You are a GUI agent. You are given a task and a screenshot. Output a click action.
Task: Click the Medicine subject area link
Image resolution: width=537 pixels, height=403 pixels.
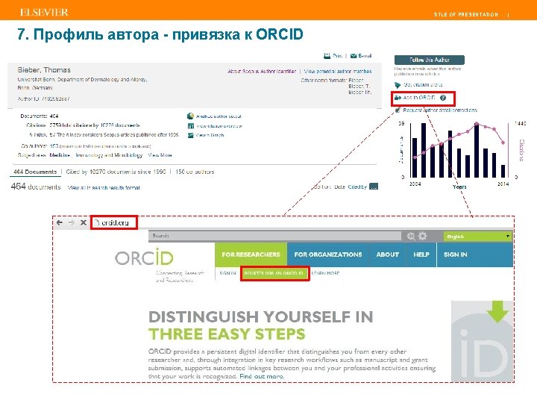(x=60, y=155)
